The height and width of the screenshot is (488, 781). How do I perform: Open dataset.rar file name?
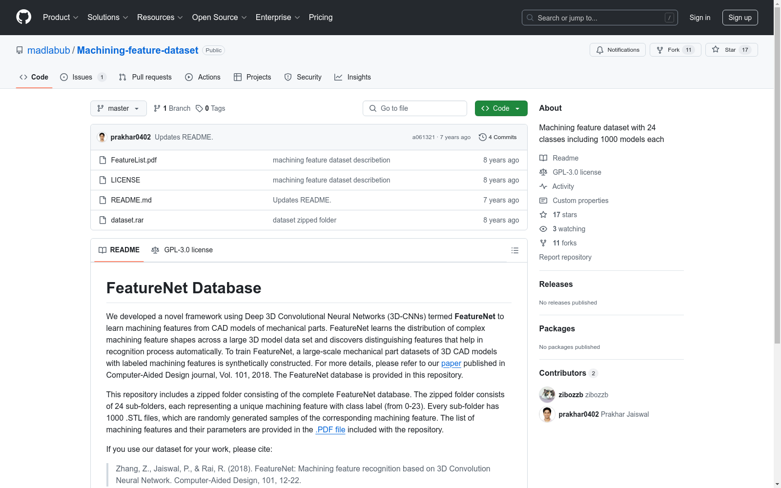127,220
